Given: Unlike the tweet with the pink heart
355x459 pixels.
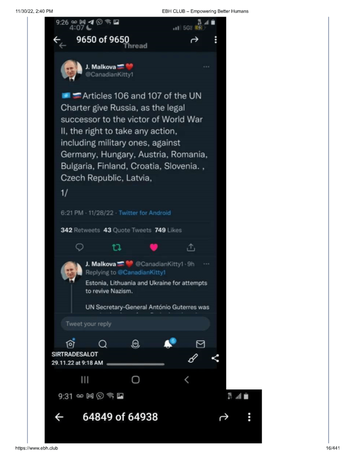Looking at the screenshot, I should coord(153,247).
